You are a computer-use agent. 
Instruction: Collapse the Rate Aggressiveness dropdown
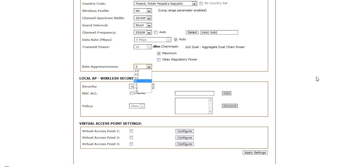coord(143,67)
